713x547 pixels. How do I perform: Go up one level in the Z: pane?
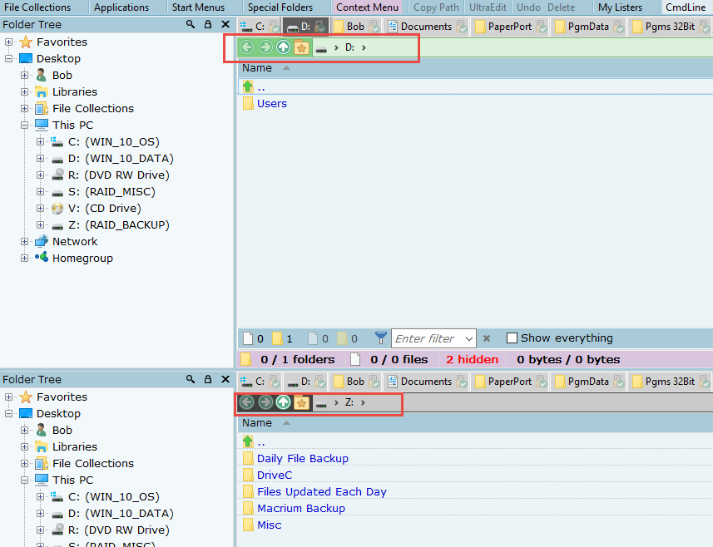(284, 402)
